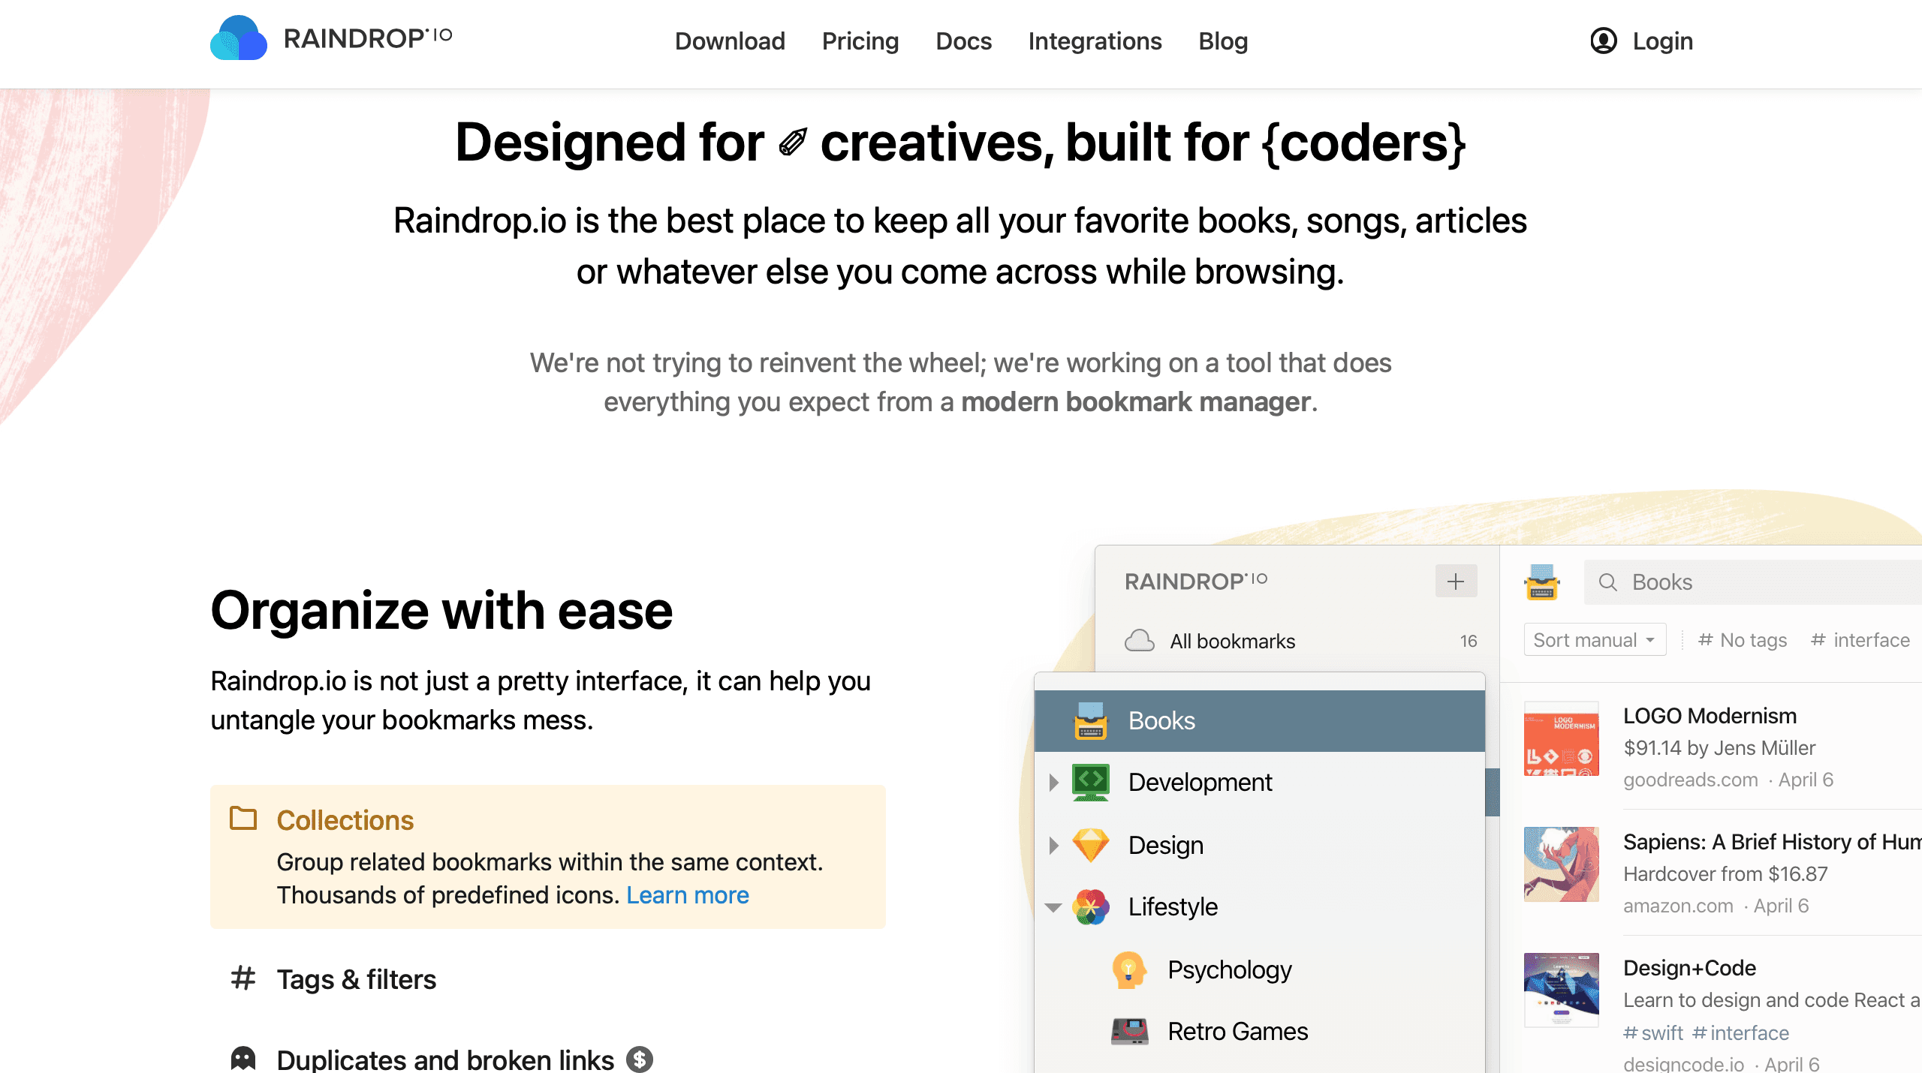
Task: Click the Raindrop.io cloud logo
Action: (239, 39)
